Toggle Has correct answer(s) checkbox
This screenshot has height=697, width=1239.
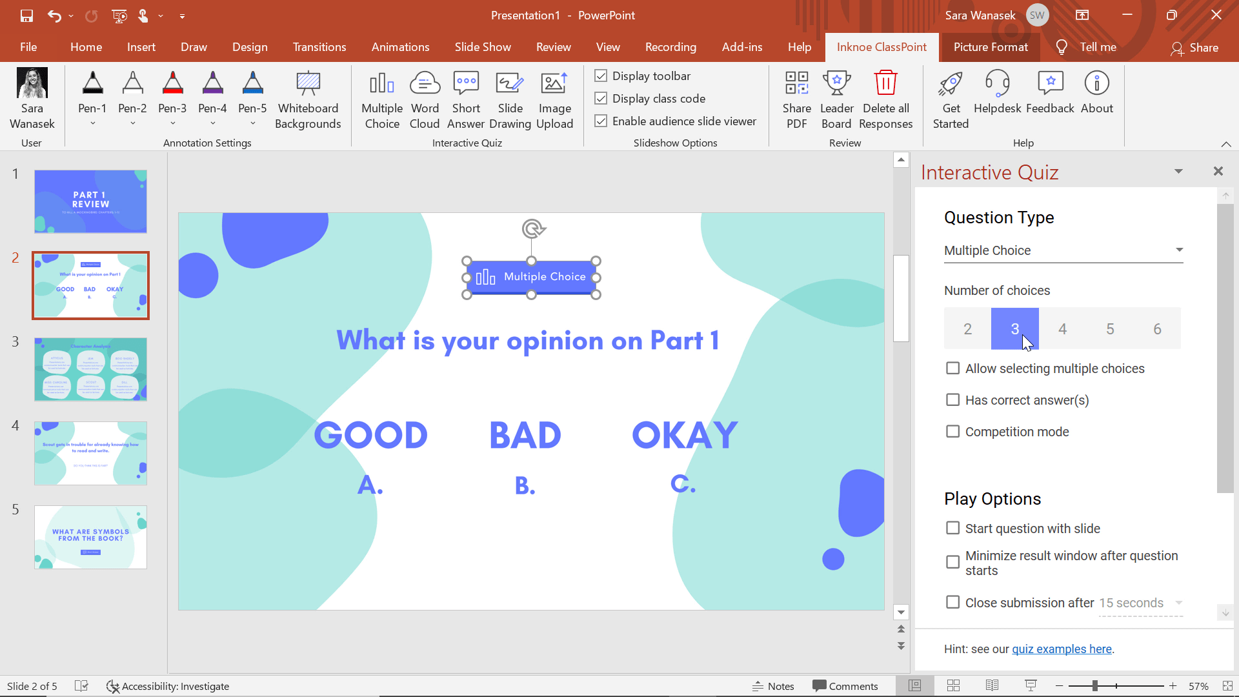[952, 400]
